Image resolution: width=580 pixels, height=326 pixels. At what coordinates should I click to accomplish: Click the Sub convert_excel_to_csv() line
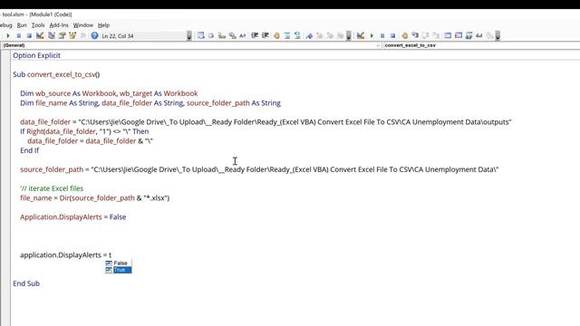click(x=56, y=74)
